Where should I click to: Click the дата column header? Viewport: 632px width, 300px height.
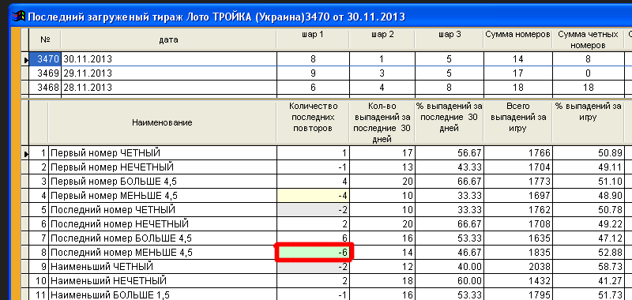point(168,39)
